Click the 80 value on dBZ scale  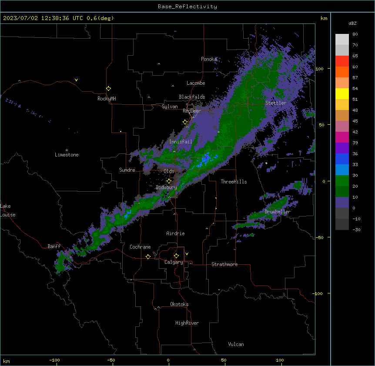pyautogui.click(x=355, y=34)
